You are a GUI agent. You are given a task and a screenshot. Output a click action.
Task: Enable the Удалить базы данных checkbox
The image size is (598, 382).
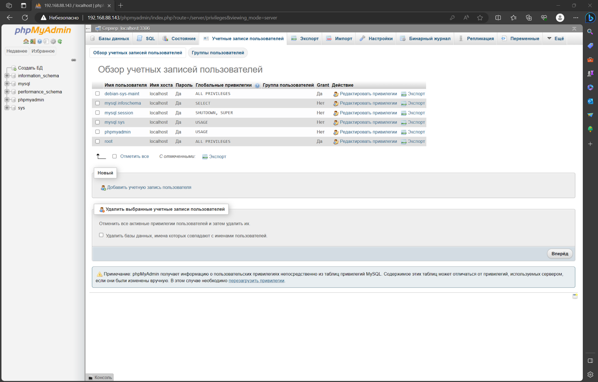(101, 235)
